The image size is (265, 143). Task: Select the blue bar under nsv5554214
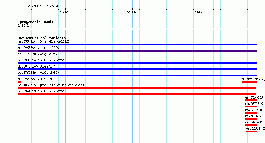137,44
